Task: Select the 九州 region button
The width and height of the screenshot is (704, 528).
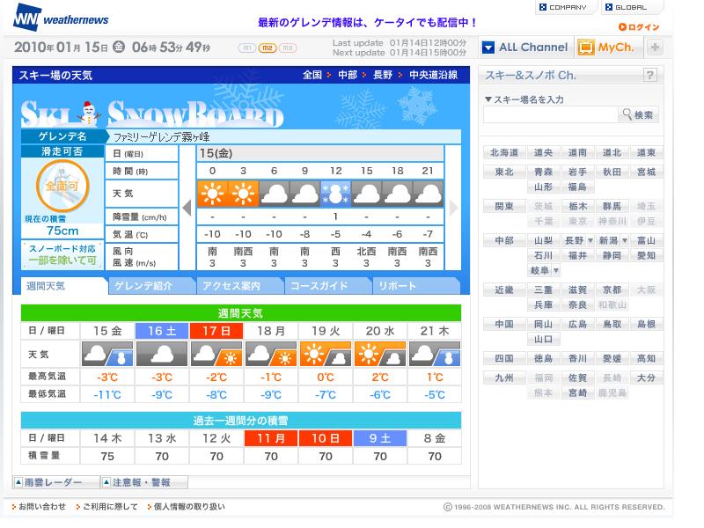Action: pyautogui.click(x=503, y=378)
